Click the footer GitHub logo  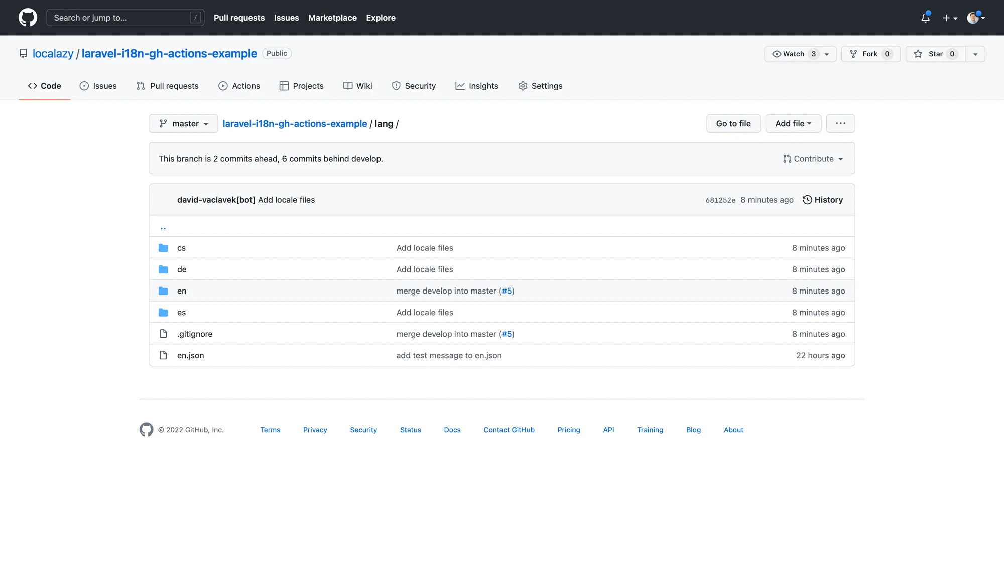click(146, 430)
